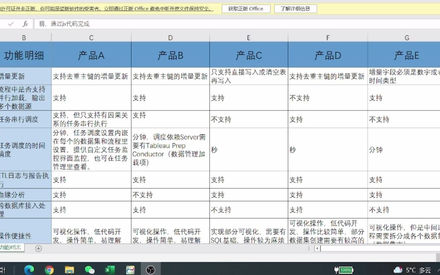440x275 pixels.
Task: Add a new sheet with plus icon
Action: [x=39, y=249]
